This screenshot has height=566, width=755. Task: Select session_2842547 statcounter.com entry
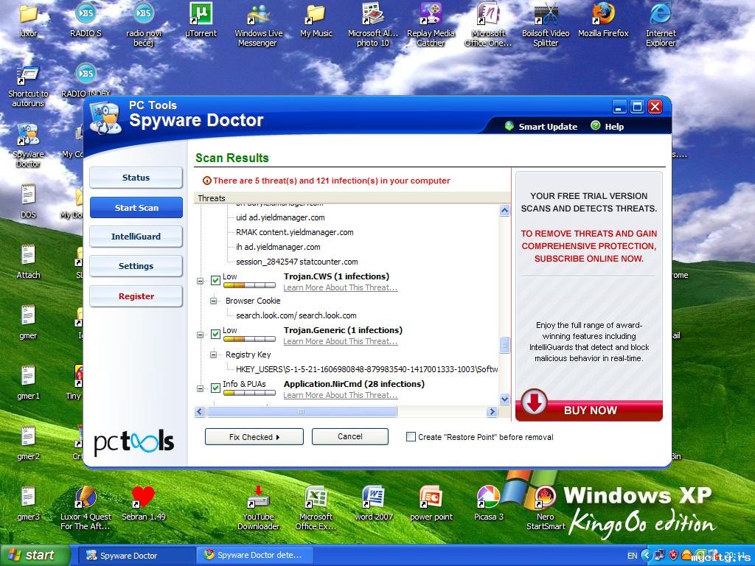(x=296, y=262)
